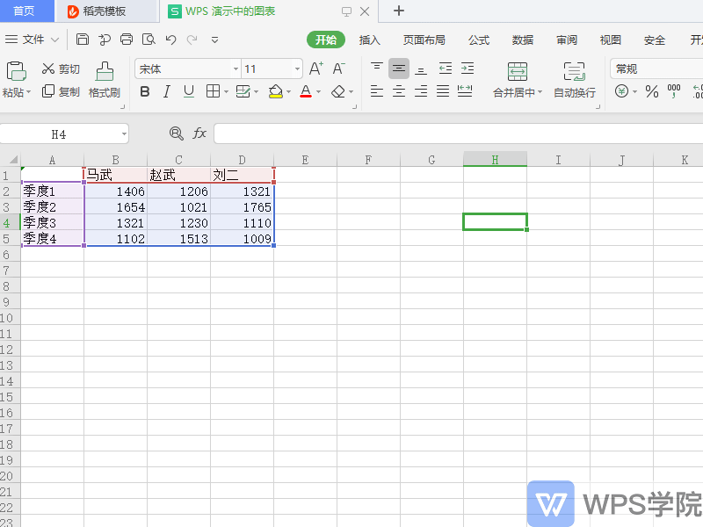Open the borders dropdown arrow
703x527 pixels.
pos(226,92)
